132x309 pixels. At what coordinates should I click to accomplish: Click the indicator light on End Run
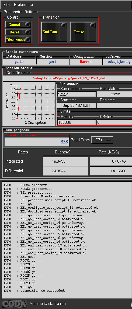(64, 25)
